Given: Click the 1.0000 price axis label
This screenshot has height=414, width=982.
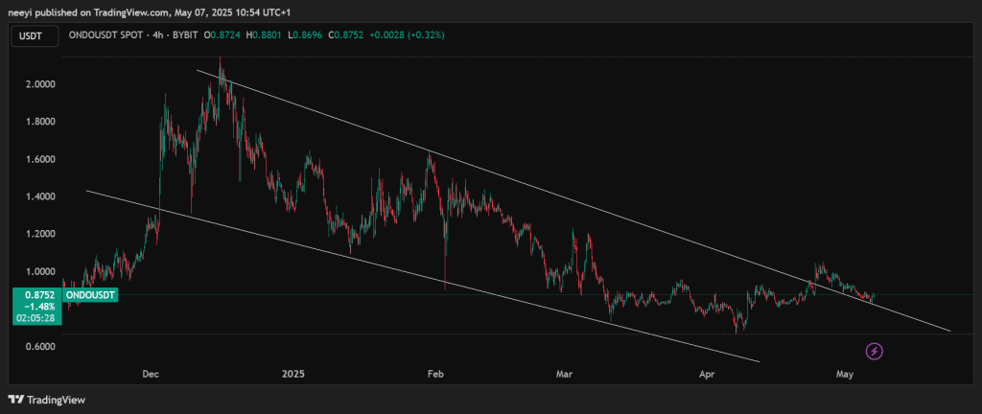Looking at the screenshot, I should click(42, 272).
